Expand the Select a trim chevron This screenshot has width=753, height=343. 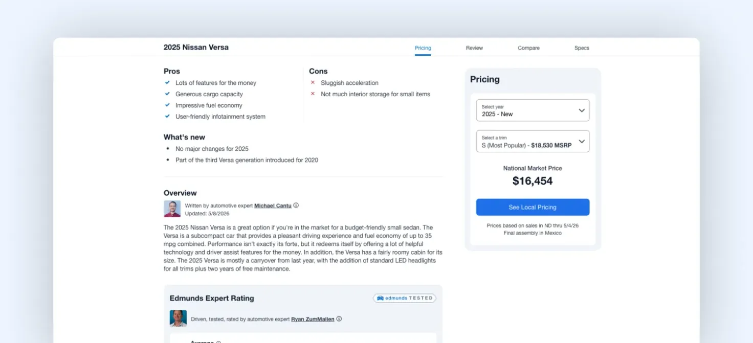pyautogui.click(x=581, y=142)
